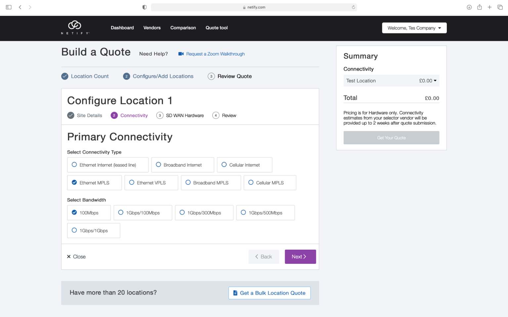Select Broadband Internet connectivity type
Viewport: 508px width, 317px height.
(x=183, y=165)
